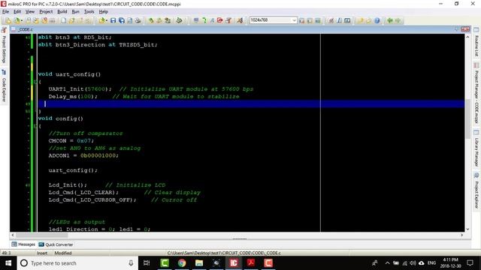Click the Modified status bar entry
The height and width of the screenshot is (270, 481).
point(63,253)
